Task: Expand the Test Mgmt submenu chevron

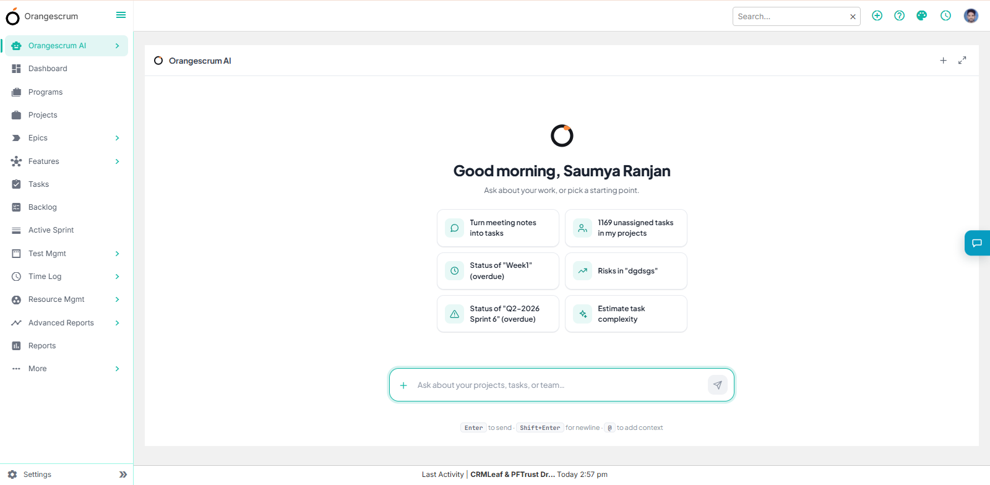Action: coord(117,254)
